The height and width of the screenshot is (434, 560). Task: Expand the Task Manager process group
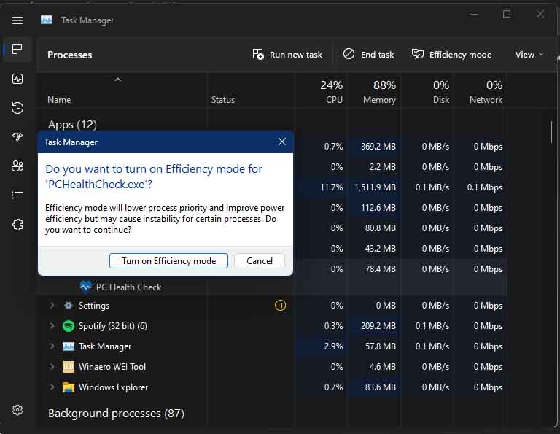52,346
